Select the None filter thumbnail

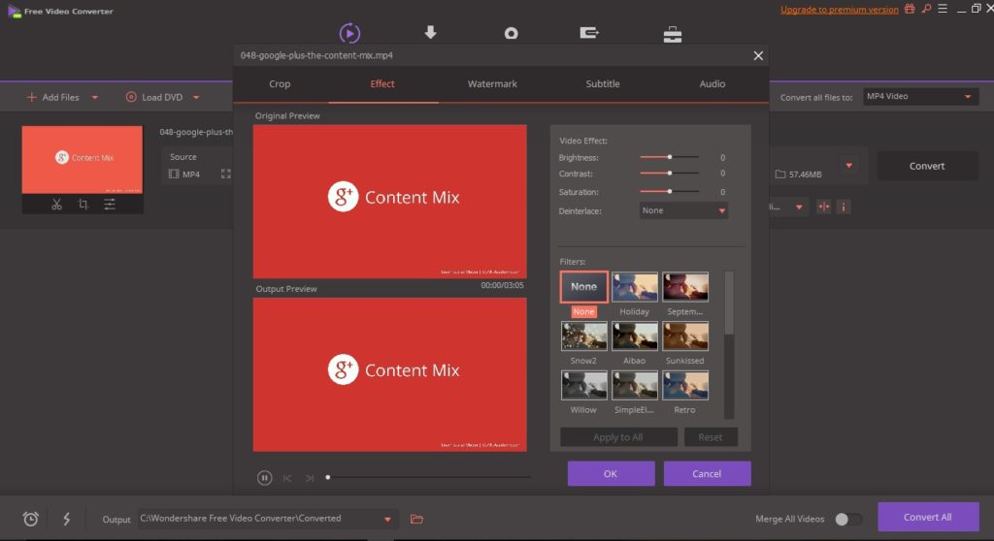pos(583,287)
